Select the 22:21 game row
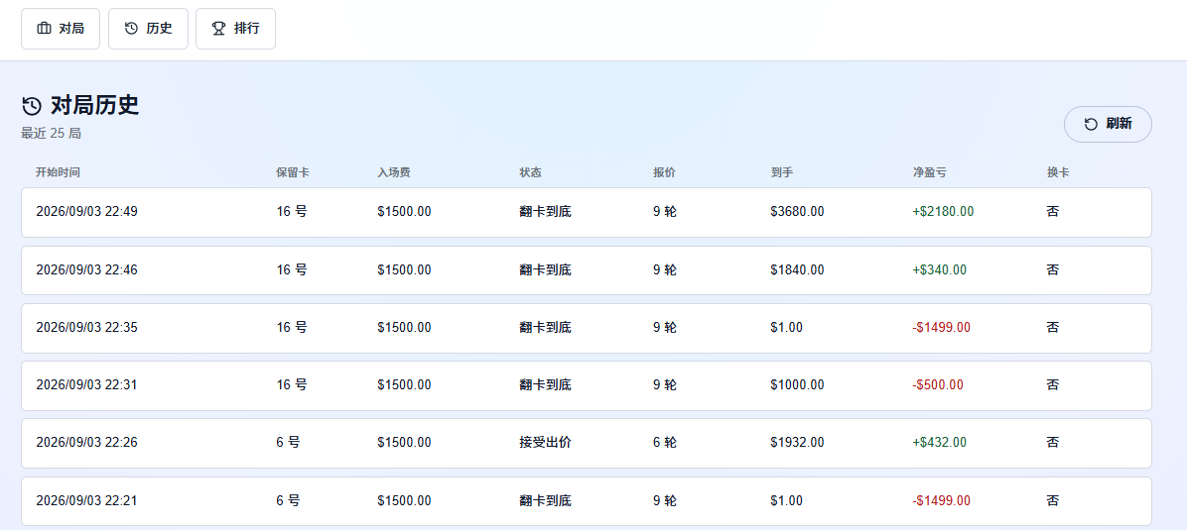 pyautogui.click(x=586, y=501)
